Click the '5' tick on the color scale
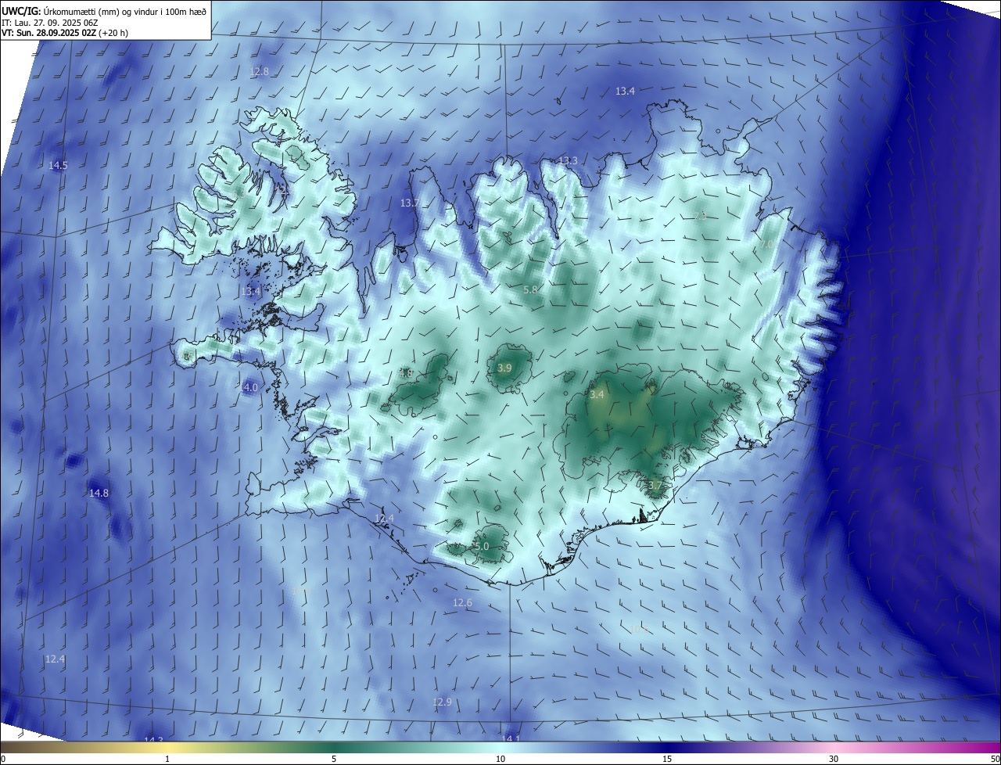The image size is (1001, 765). pyautogui.click(x=334, y=759)
